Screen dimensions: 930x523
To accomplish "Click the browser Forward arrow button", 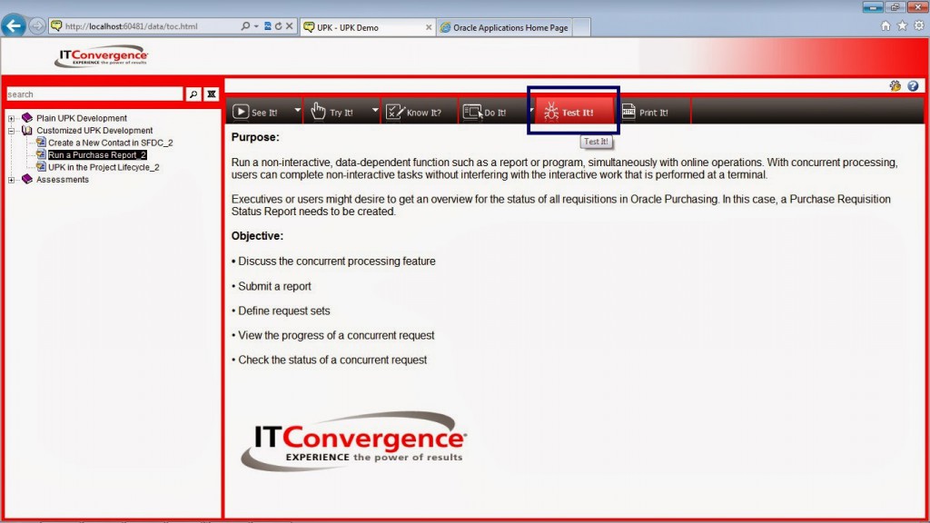I will [x=36, y=26].
